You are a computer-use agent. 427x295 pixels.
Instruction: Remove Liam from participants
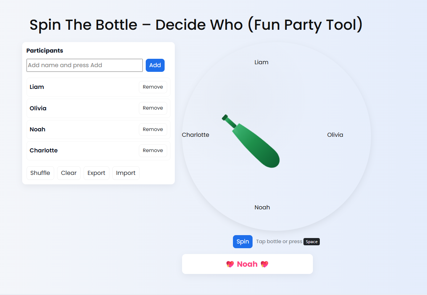[x=153, y=87]
